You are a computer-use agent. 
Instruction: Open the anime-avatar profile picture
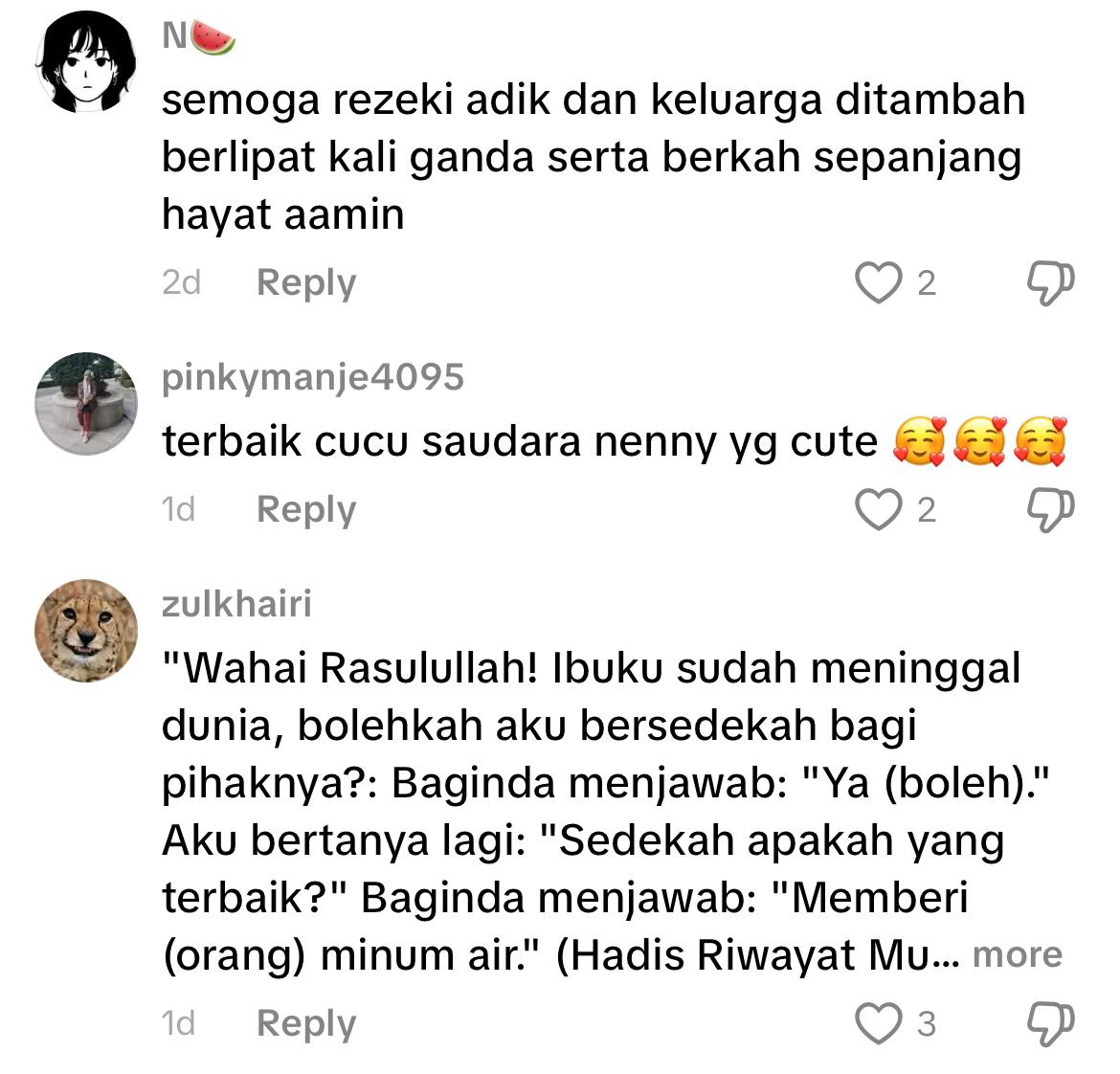point(86,62)
